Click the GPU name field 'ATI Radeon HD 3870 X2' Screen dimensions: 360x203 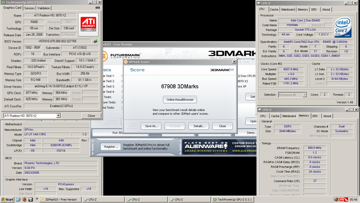coord(50,15)
